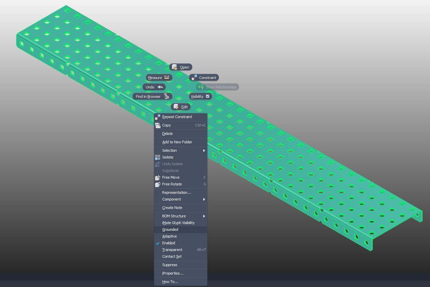Click the Edit pencil icon
The width and height of the screenshot is (430, 287).
(176, 107)
